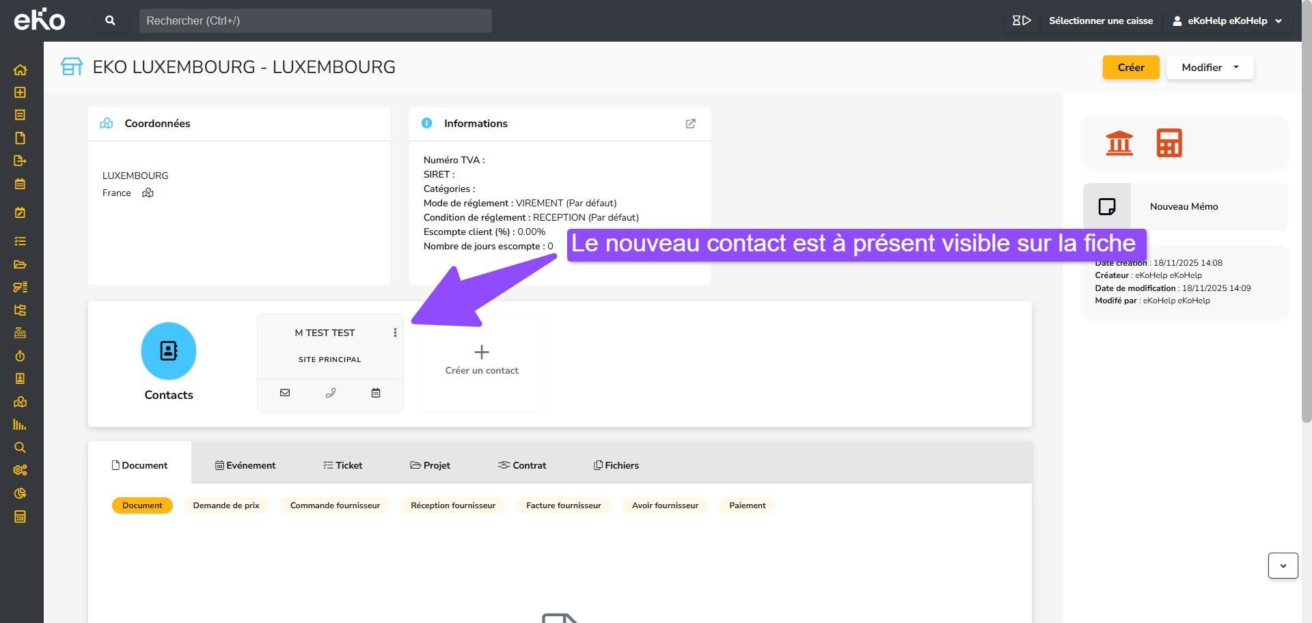Click the phone icon on TEST contact
Image resolution: width=1312 pixels, height=623 pixels.
(331, 393)
